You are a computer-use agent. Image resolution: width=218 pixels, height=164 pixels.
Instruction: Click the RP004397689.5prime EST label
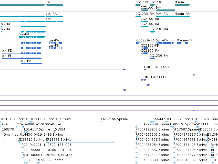[152, 124]
